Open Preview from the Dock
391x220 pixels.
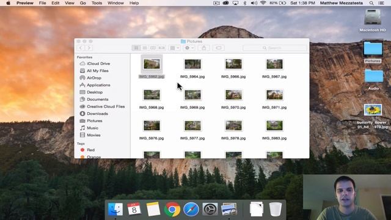229,209
